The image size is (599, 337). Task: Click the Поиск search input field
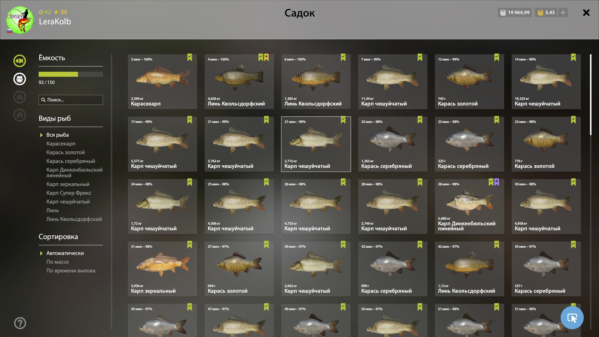[x=71, y=100]
